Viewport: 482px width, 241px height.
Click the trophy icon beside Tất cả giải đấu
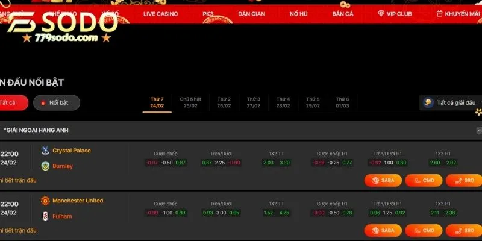(428, 102)
